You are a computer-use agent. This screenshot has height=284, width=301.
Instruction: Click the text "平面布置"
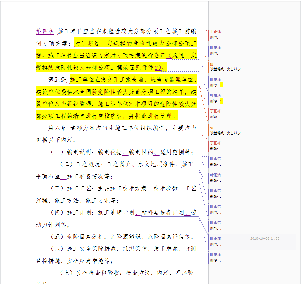tap(48, 176)
